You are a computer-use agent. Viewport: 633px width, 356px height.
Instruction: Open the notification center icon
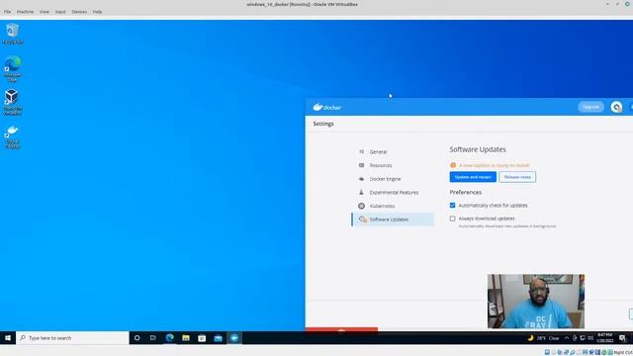[x=622, y=338]
